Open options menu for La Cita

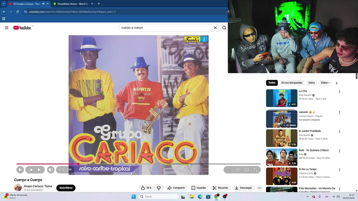(x=340, y=92)
